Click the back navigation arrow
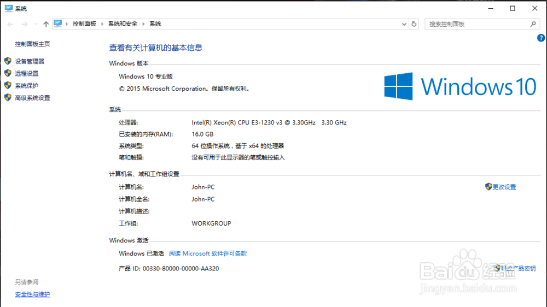Image resolution: width=547 pixels, height=307 pixels. pos(10,24)
